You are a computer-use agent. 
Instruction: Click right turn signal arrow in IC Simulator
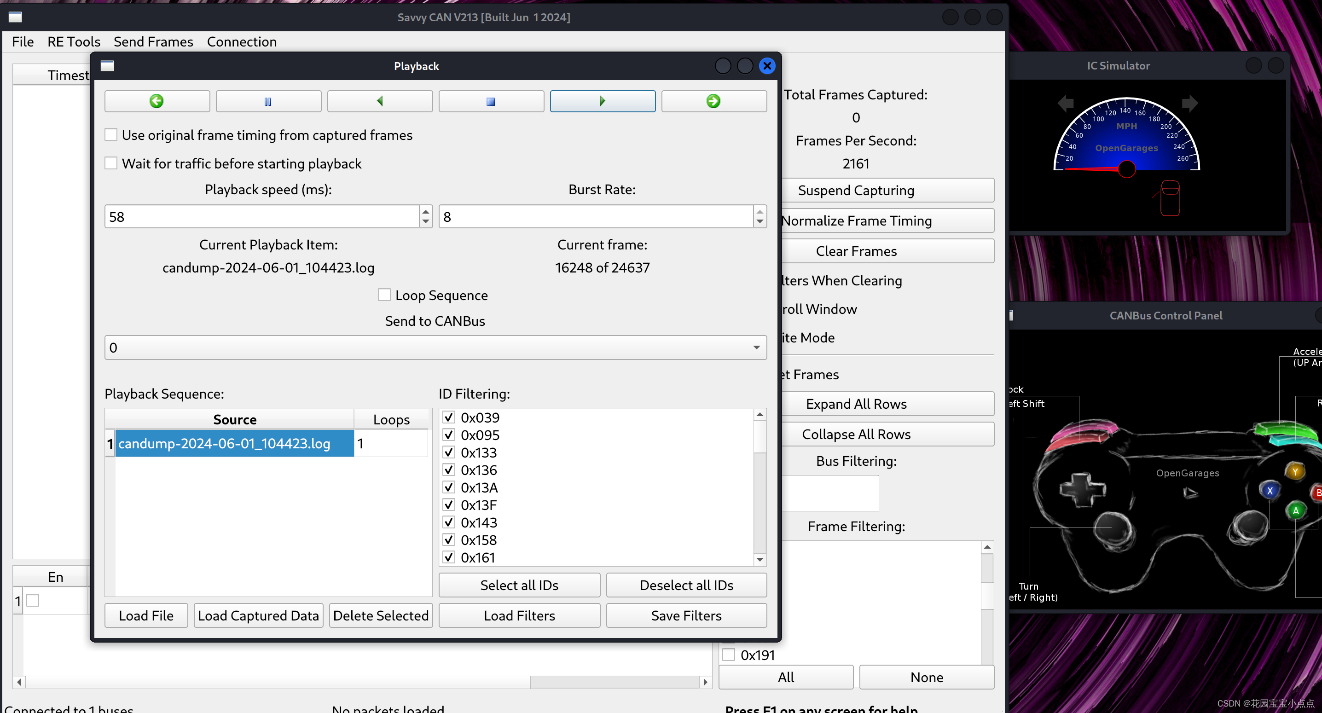point(1189,103)
